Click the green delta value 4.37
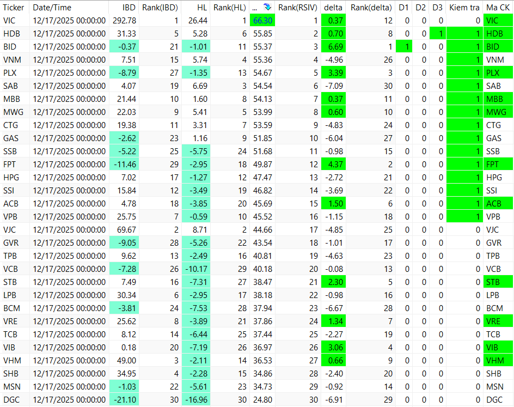 point(333,165)
